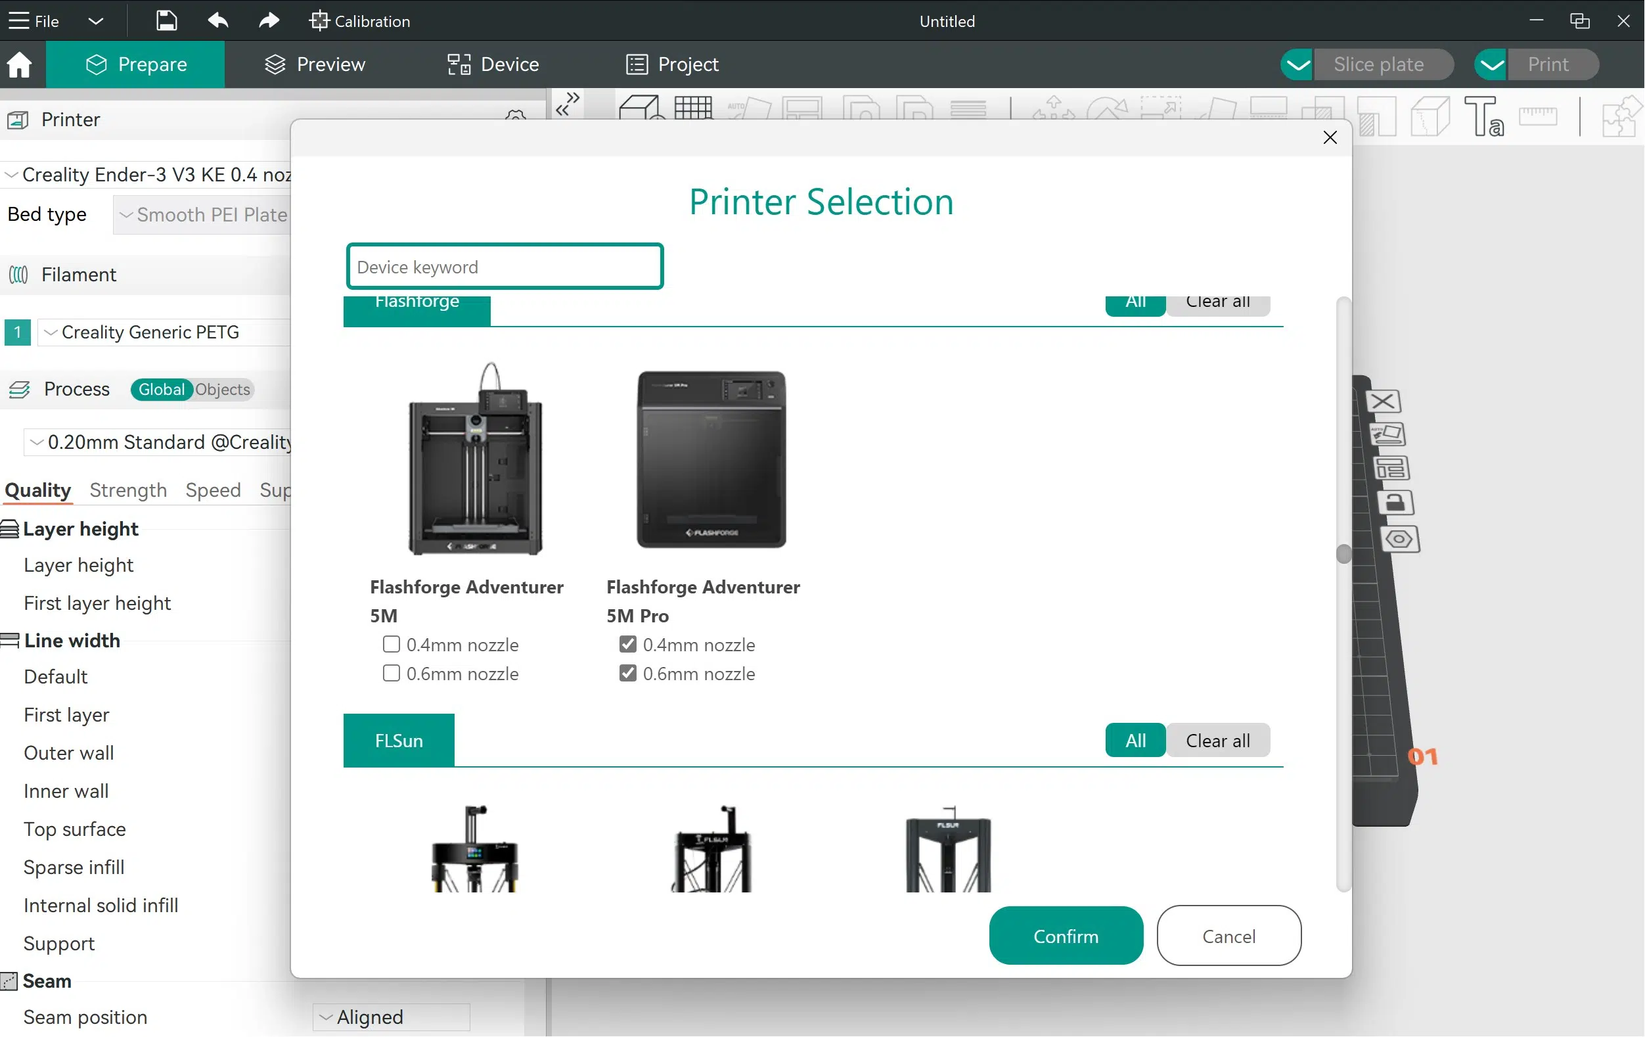Select the Support painting tool icon
The image size is (1645, 1037).
click(x=1377, y=116)
